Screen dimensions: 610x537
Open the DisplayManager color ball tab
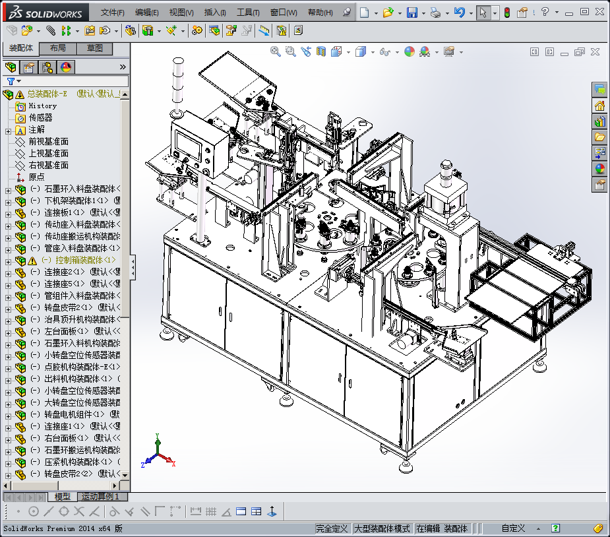(x=66, y=67)
